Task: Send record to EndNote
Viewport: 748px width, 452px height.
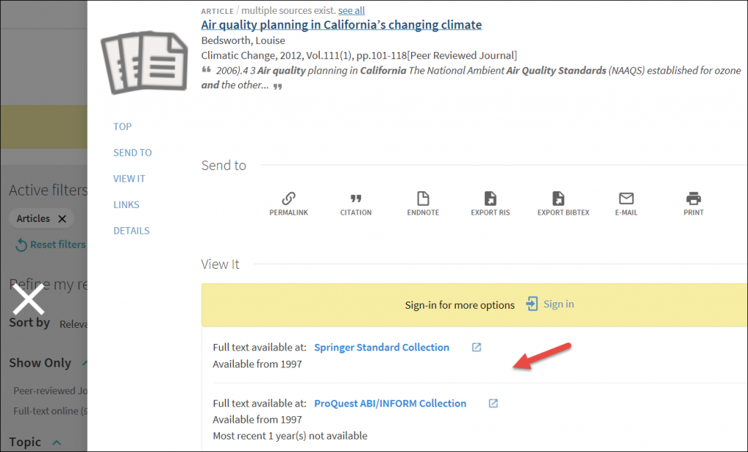Action: (423, 203)
